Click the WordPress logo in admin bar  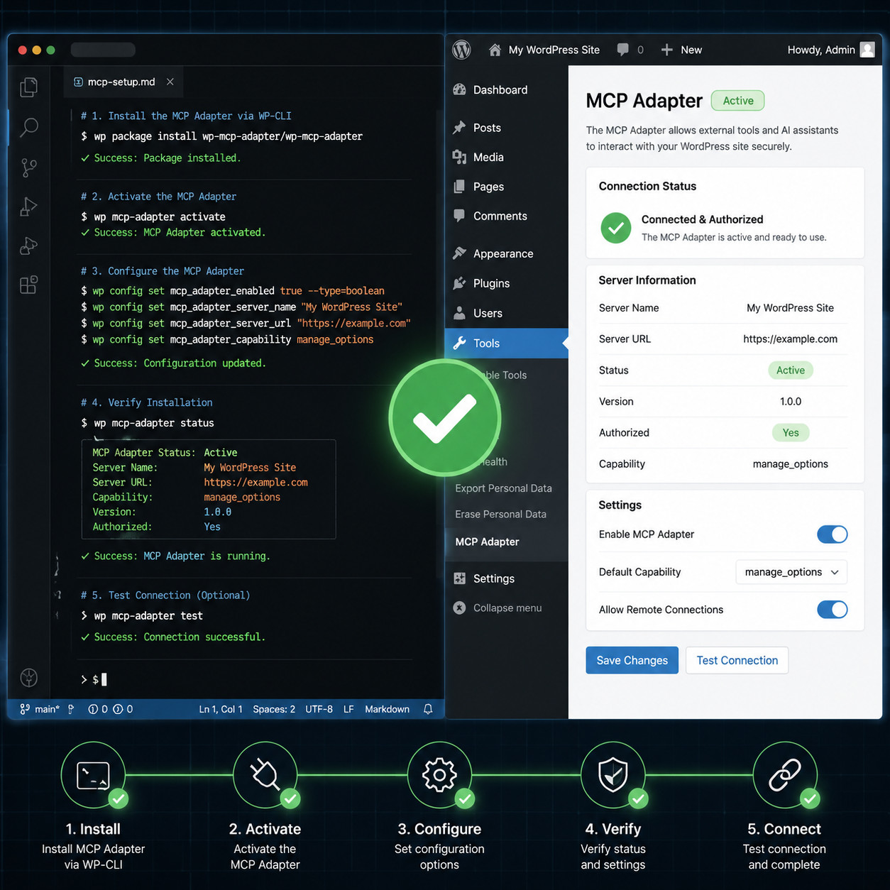coord(461,50)
